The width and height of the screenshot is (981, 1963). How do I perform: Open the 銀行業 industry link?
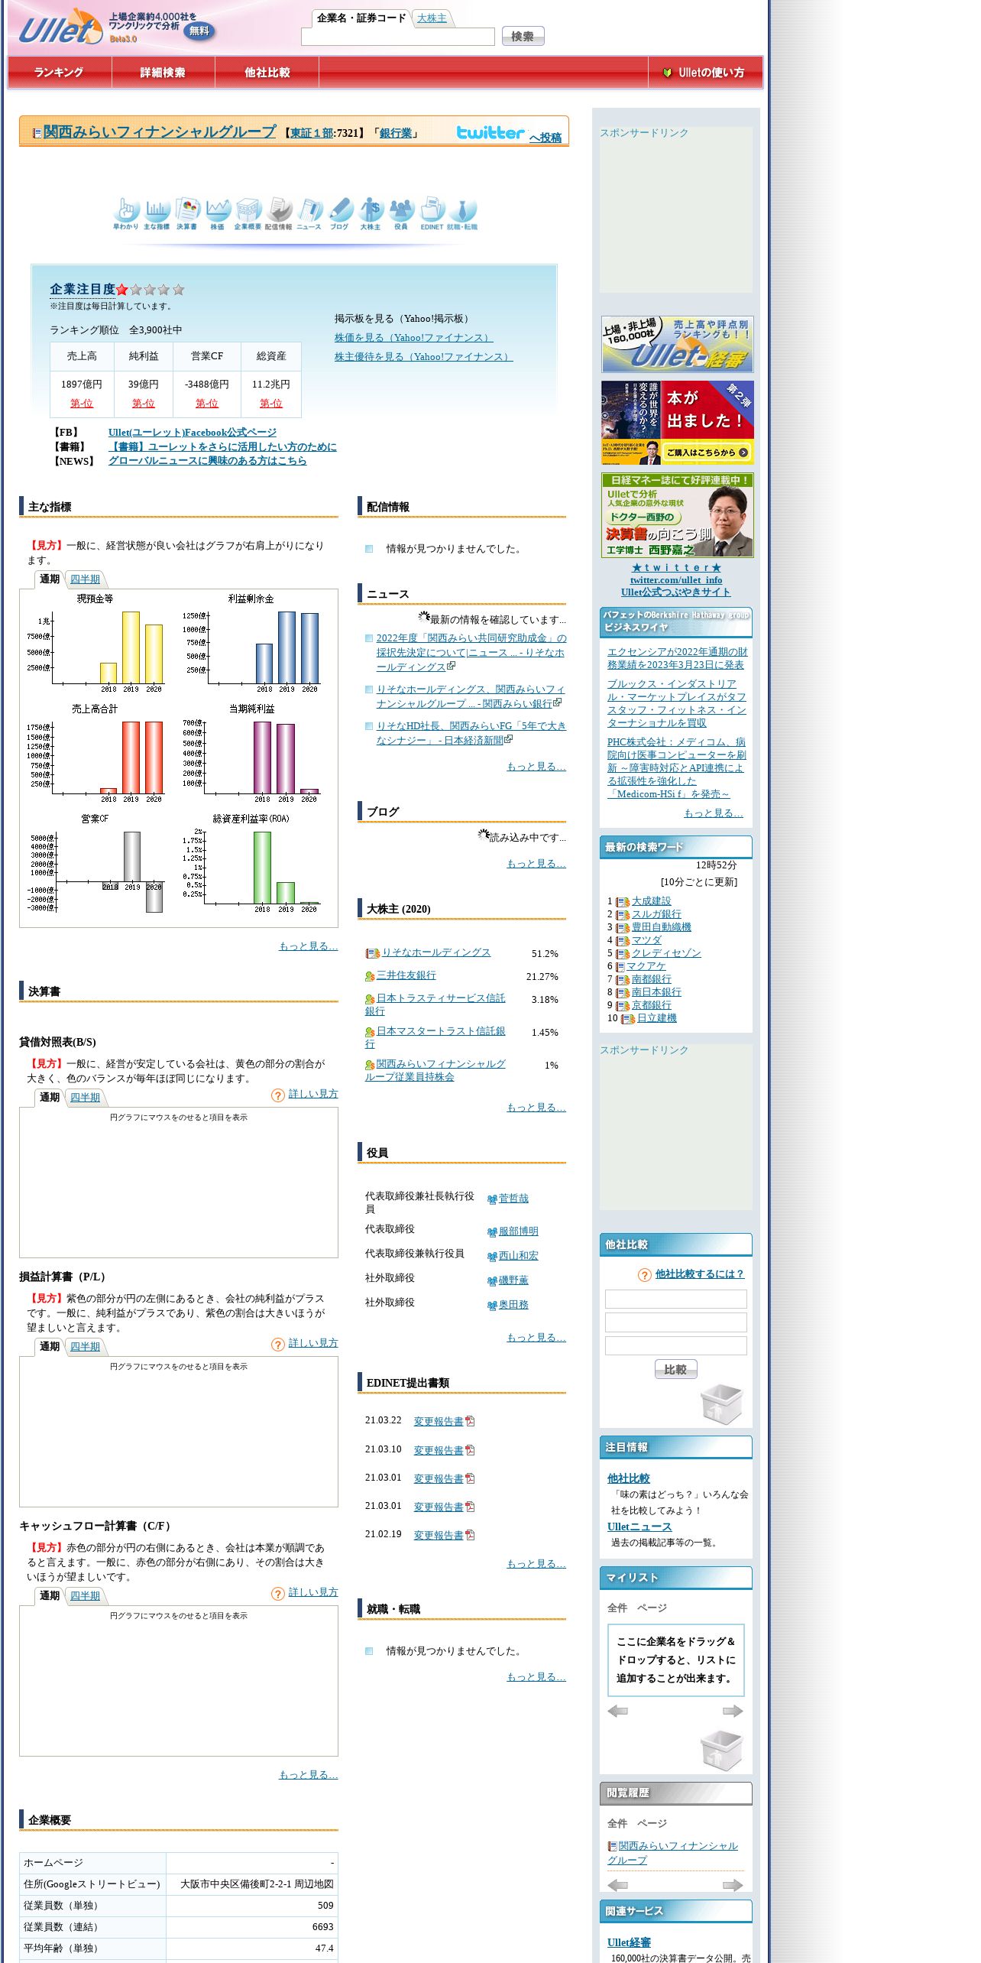click(395, 133)
